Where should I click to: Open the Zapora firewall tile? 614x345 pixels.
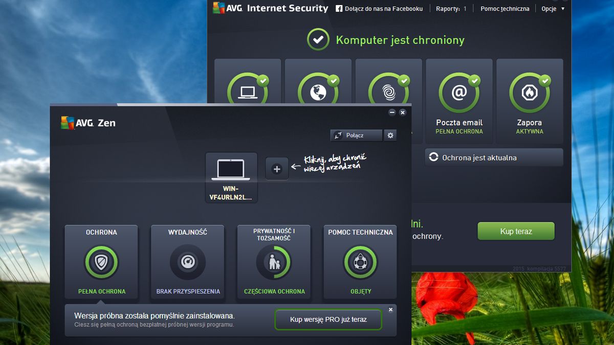click(530, 101)
